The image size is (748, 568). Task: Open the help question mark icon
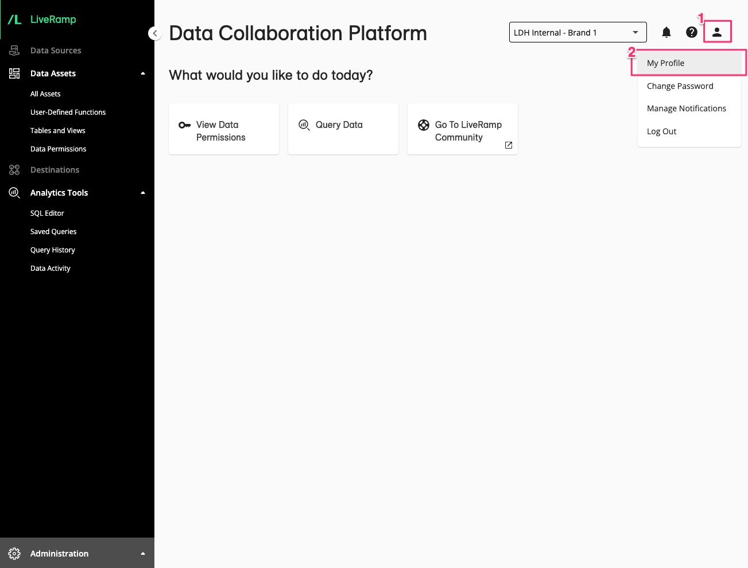[x=692, y=32]
